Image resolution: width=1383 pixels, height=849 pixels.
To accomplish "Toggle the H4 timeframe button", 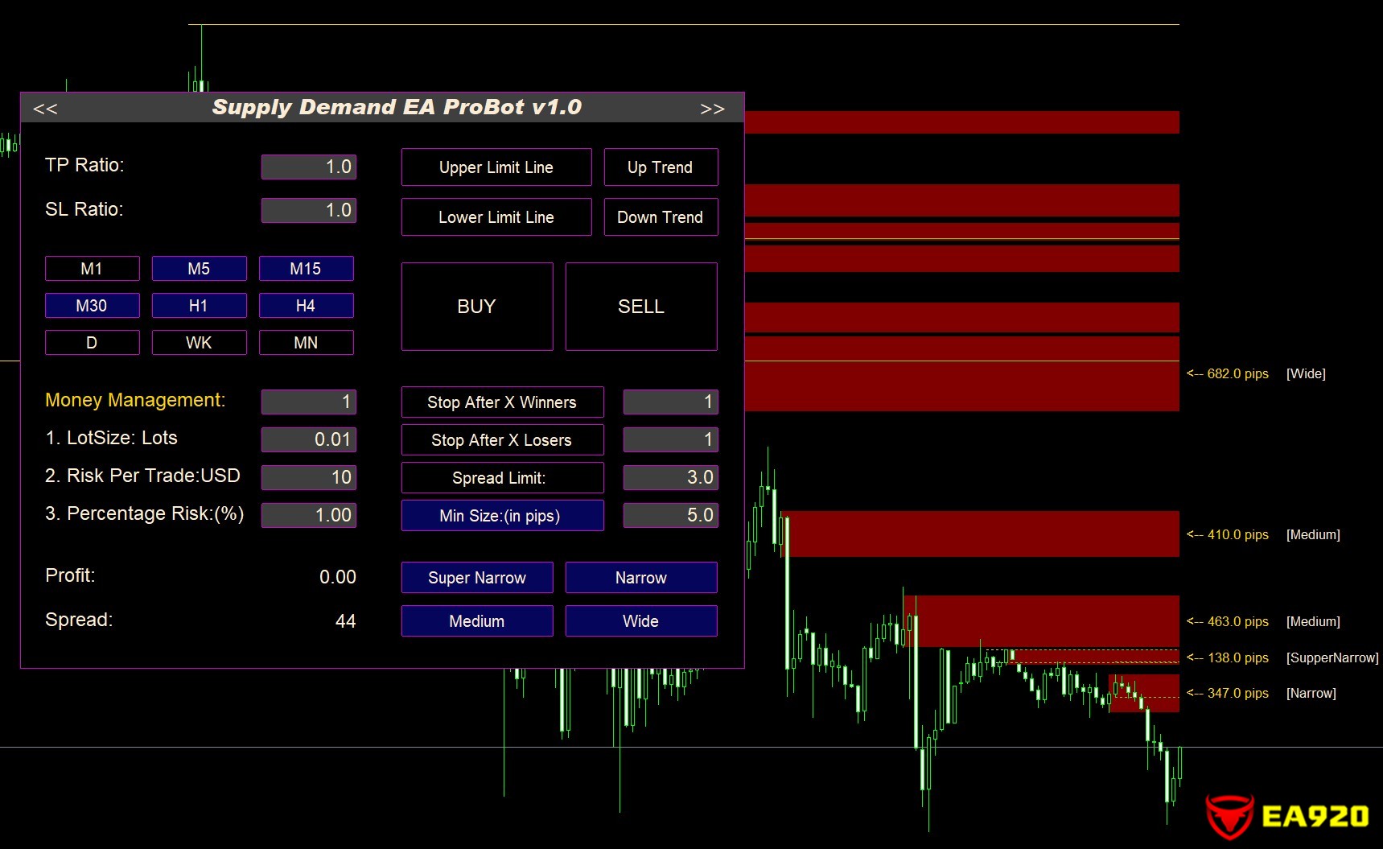I will 306,306.
